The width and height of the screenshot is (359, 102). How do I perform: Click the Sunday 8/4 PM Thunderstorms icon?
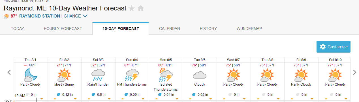pyautogui.click(x=132, y=75)
